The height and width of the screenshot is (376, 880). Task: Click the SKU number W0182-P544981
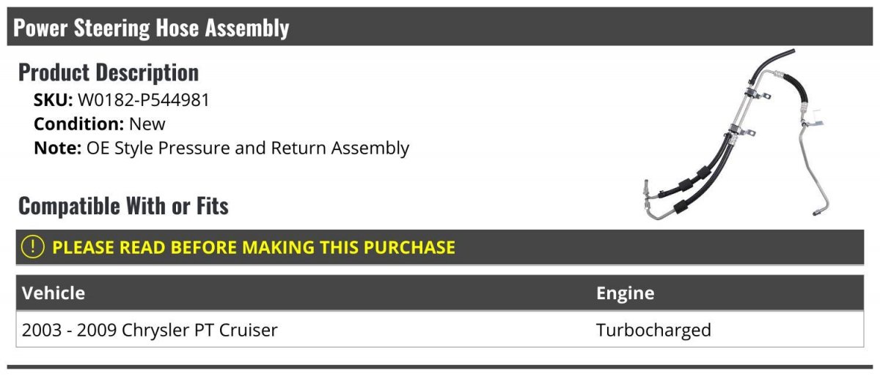coord(144,100)
